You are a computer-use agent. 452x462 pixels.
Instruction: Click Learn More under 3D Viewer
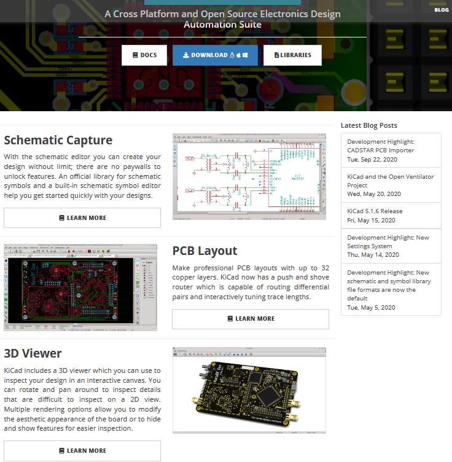(82, 451)
